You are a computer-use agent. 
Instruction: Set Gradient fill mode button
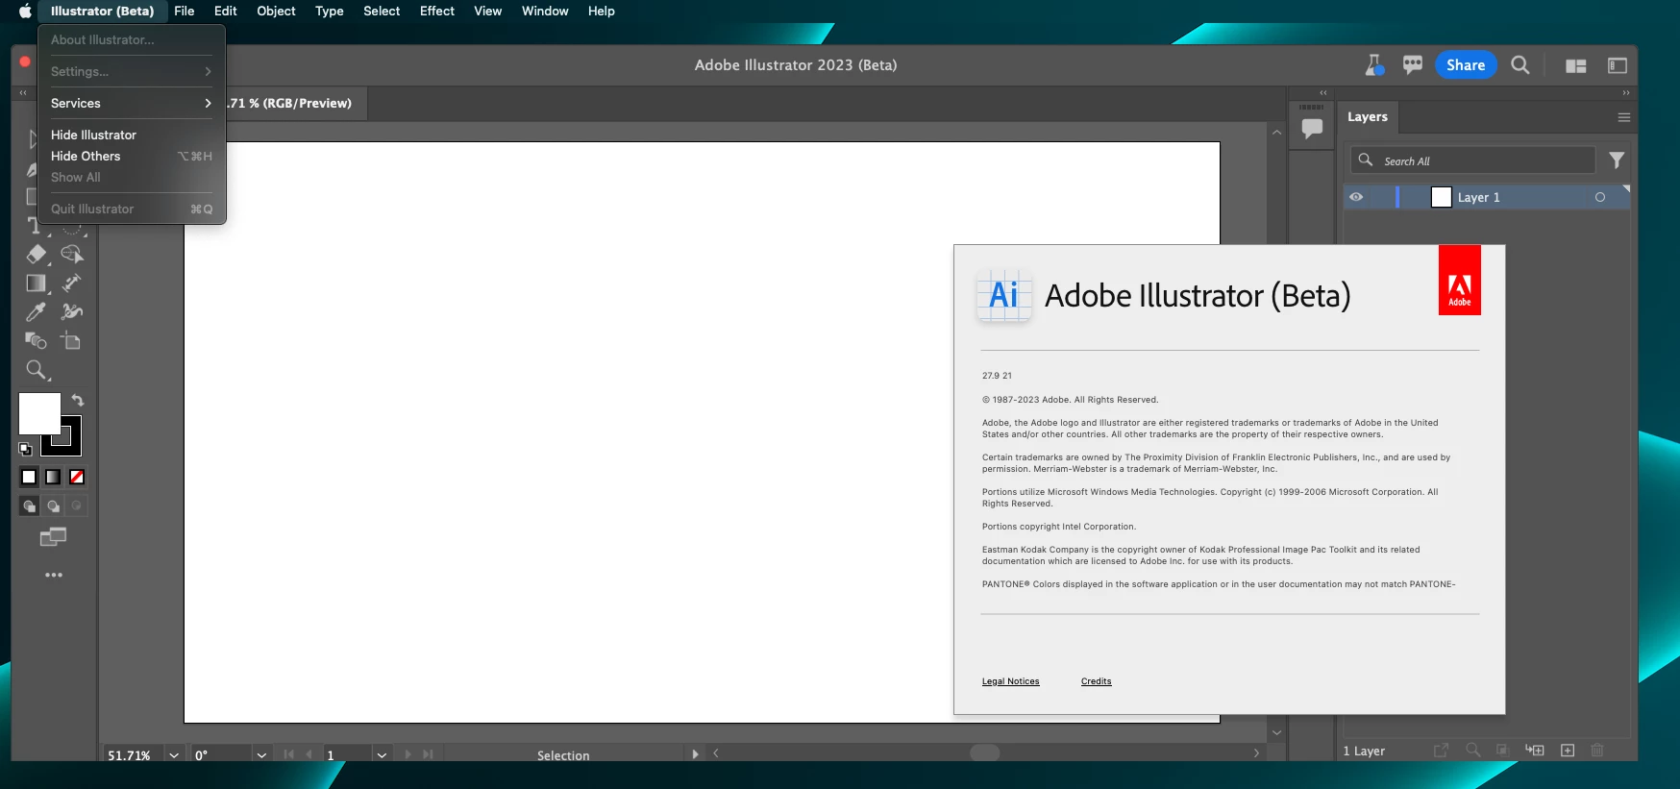pos(53,477)
